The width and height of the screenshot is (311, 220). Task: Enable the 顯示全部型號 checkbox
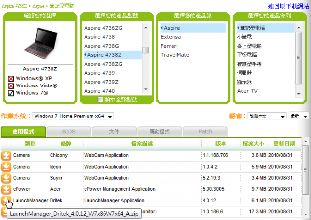click(100, 99)
